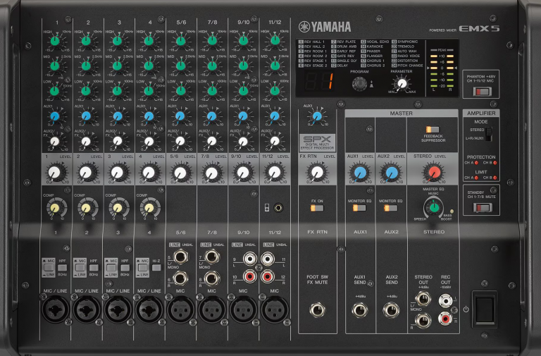Click line input 8 R jack
This screenshot has height=356, width=541.
(x=212, y=278)
